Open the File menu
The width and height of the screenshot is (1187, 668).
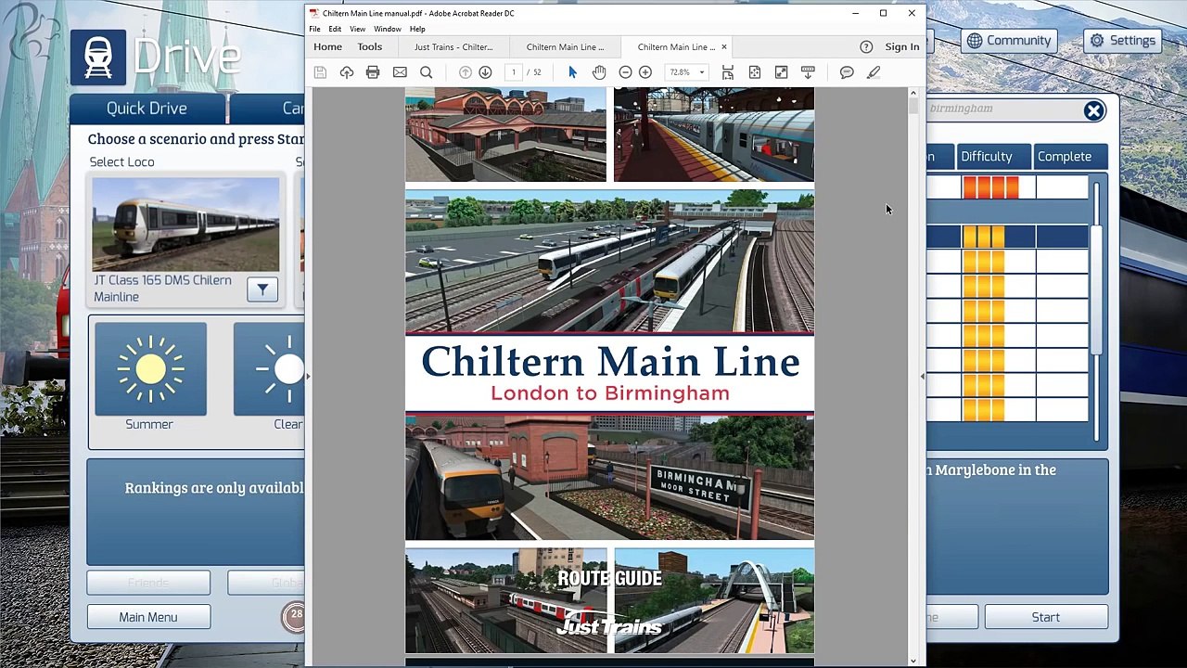coord(315,29)
